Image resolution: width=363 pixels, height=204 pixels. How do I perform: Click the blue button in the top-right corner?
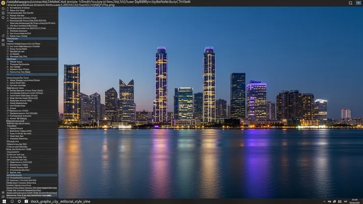358,3
